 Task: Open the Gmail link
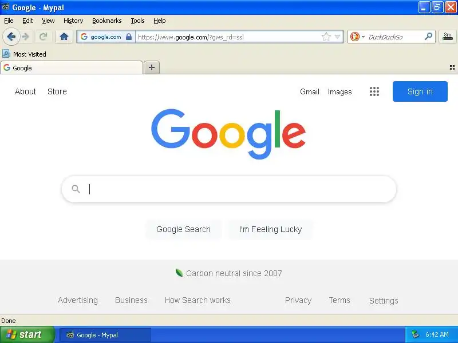click(310, 91)
